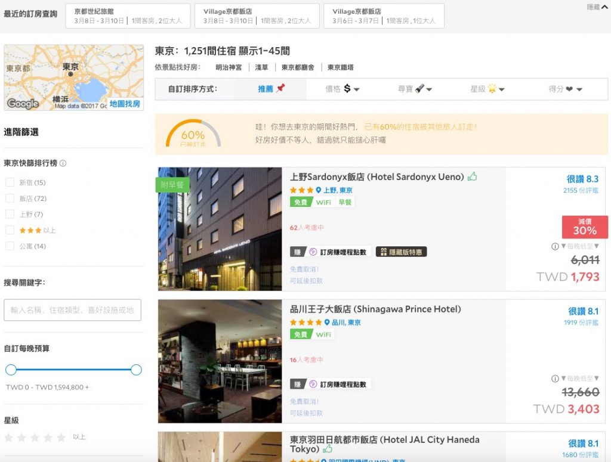Click info icon above the 6,011 price
The width and height of the screenshot is (611, 462).
555,246
